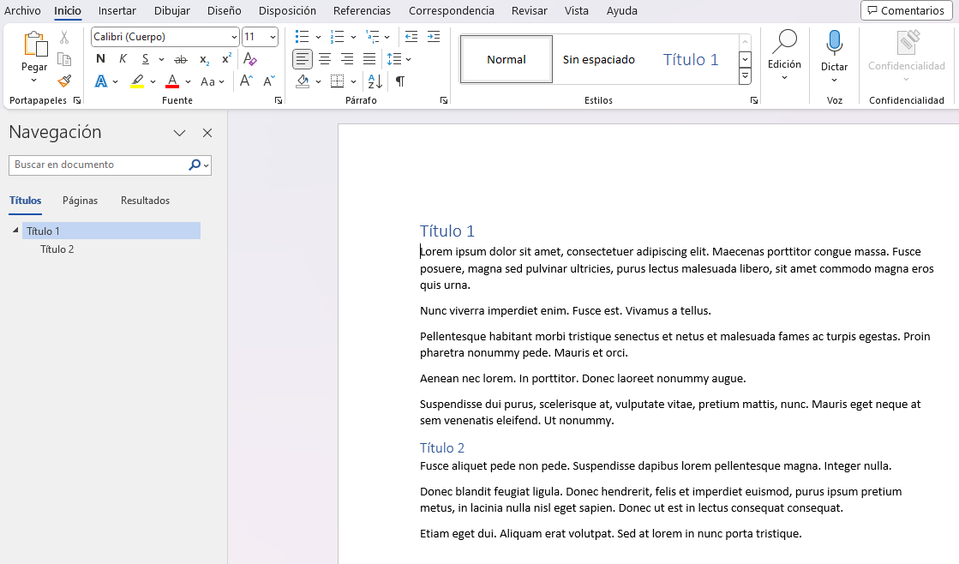Image resolution: width=959 pixels, height=564 pixels.
Task: Click the Clear Formatting eraser icon
Action: (x=250, y=59)
